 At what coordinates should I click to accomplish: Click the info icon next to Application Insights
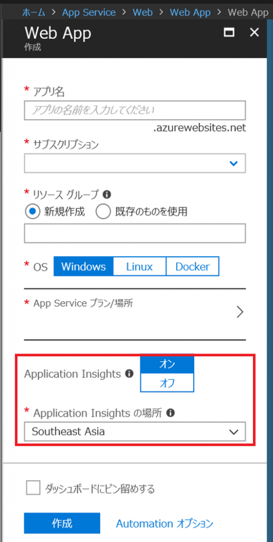tap(129, 374)
